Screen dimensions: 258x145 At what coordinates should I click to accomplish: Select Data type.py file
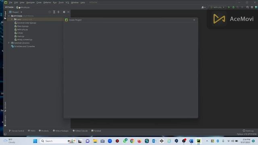21,26
